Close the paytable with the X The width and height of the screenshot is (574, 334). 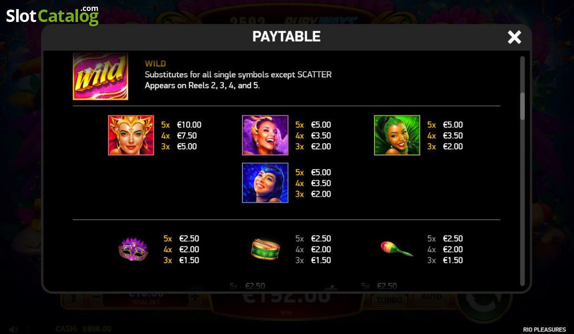point(514,37)
